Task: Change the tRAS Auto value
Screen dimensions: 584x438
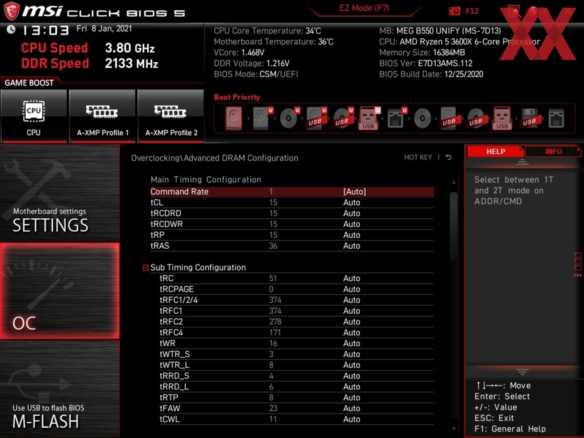Action: coord(351,246)
